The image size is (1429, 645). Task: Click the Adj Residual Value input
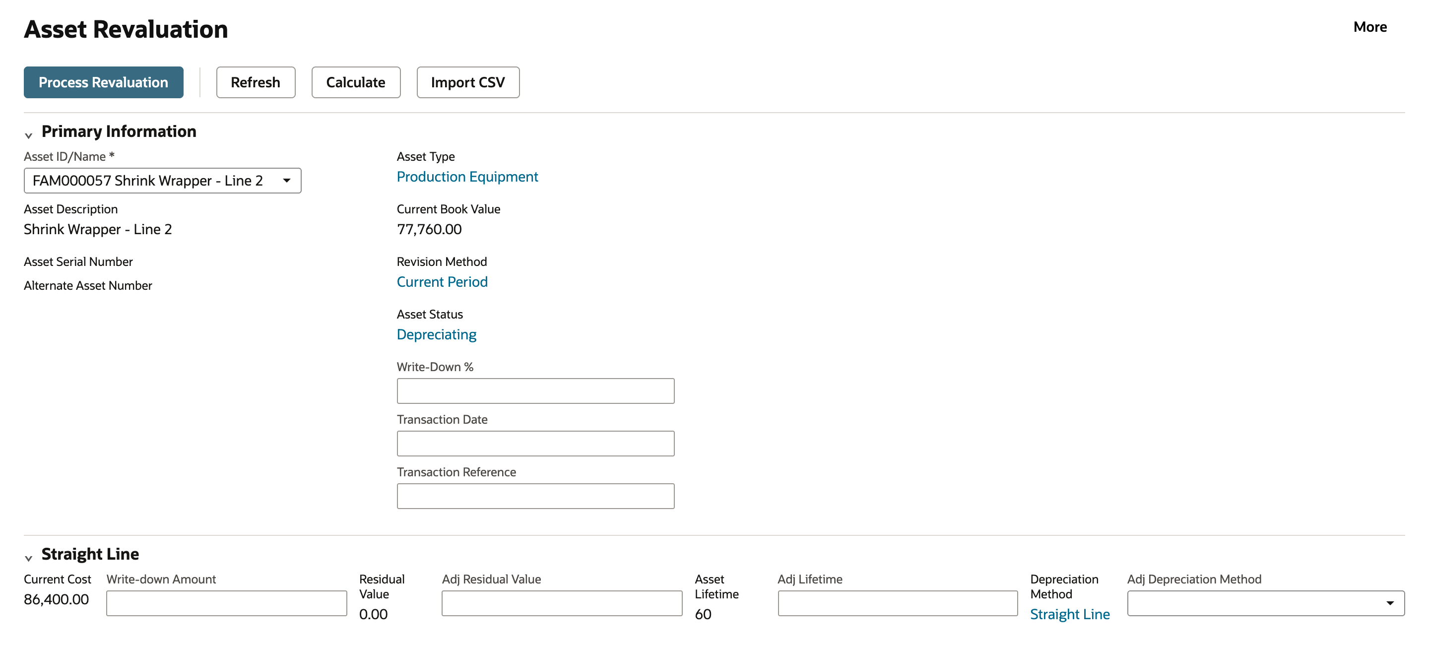point(562,603)
